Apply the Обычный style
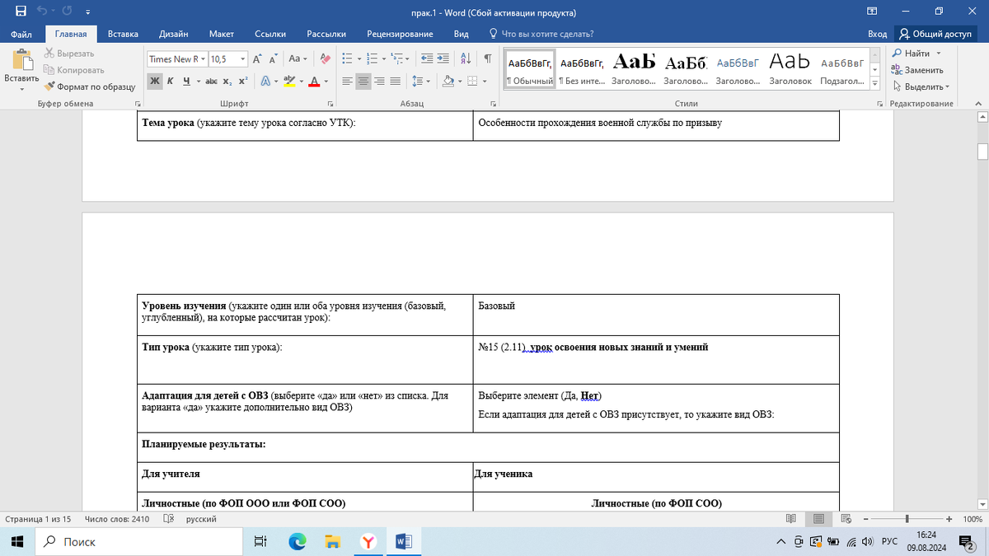989x556 pixels. point(529,70)
